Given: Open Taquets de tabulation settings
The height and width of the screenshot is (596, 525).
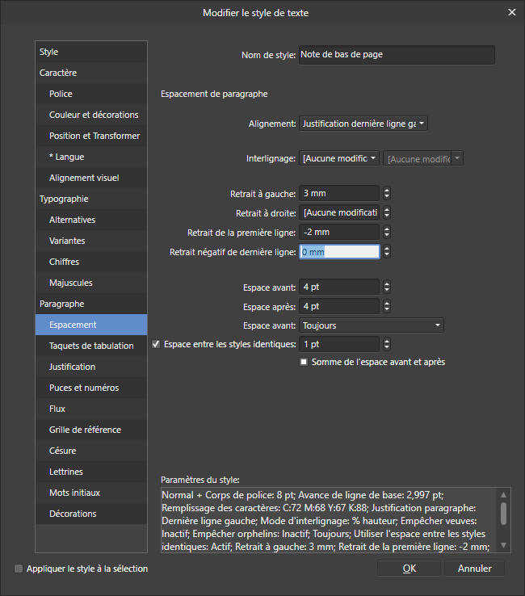Looking at the screenshot, I should (91, 346).
